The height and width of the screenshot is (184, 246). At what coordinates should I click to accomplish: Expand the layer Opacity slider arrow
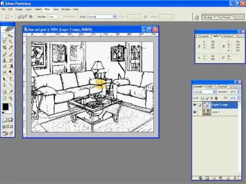[x=239, y=92]
